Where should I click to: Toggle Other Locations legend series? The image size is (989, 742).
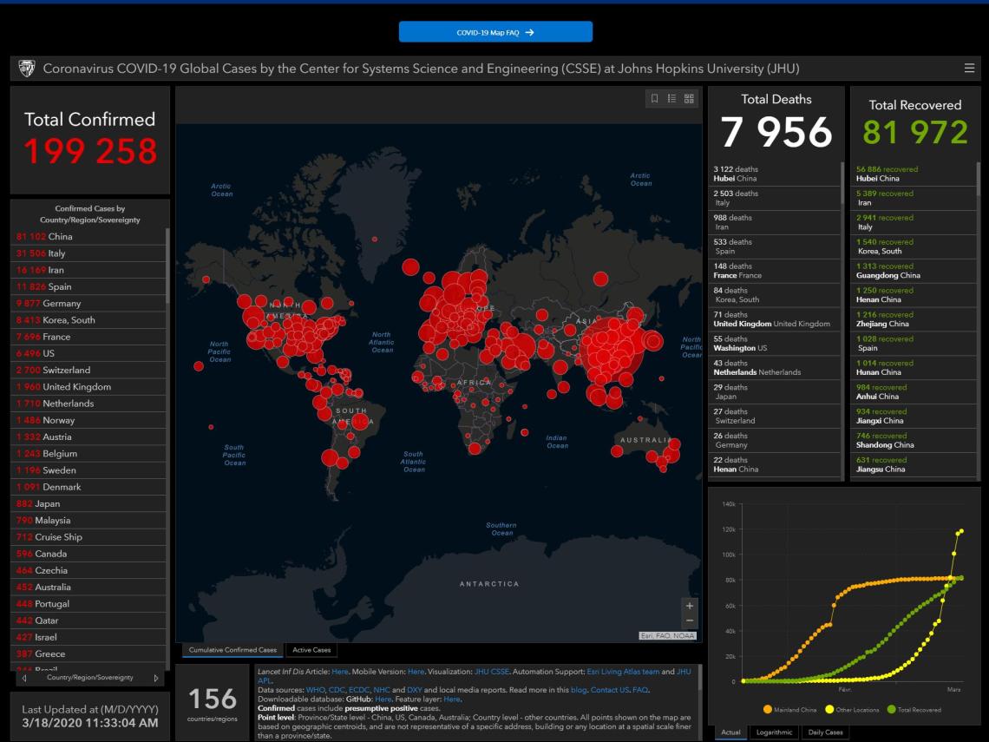pyautogui.click(x=852, y=710)
